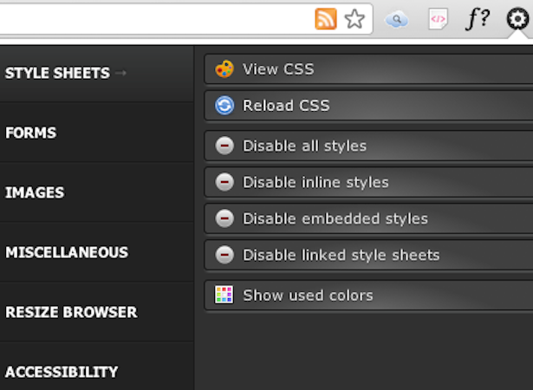Click the minus icon beside Disable embedded styles
This screenshot has width=533, height=390.
[224, 218]
